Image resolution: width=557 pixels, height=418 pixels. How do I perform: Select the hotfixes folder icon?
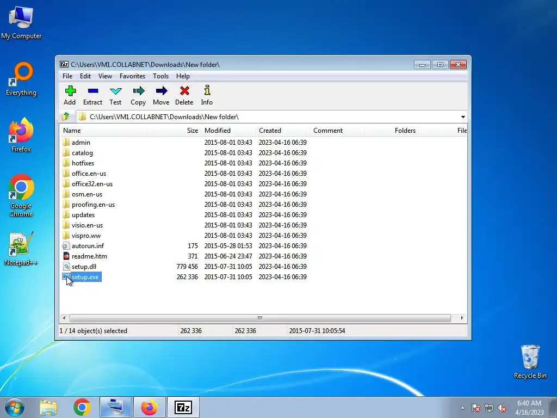click(66, 163)
